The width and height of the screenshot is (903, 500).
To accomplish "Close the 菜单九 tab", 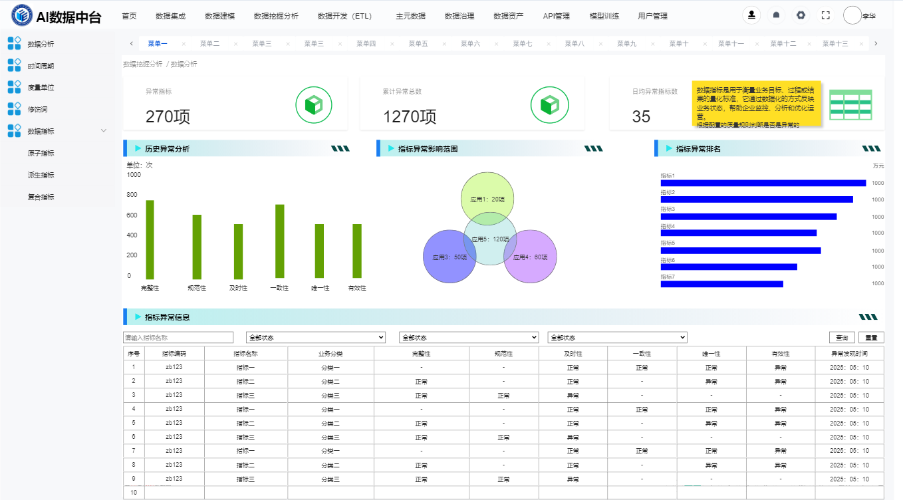I will [x=653, y=44].
